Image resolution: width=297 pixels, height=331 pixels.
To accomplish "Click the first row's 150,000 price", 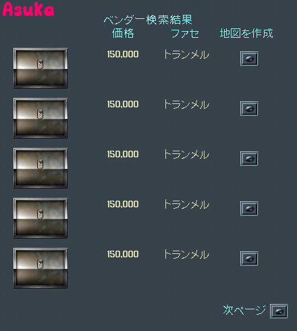I will click(123, 54).
